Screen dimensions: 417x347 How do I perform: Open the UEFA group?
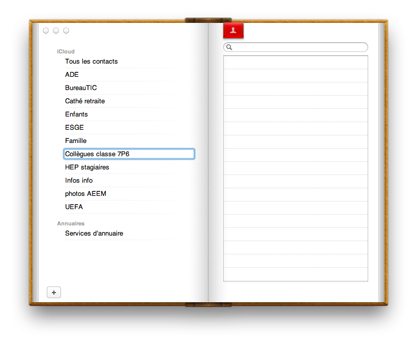pyautogui.click(x=74, y=207)
